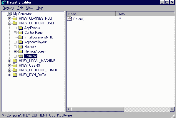
Task: Select the HKEY_CURRENT_CONFIG label
Action: pyautogui.click(x=39, y=70)
